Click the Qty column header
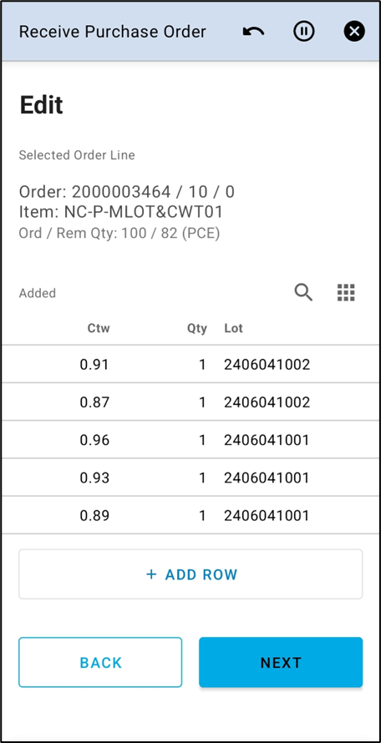 point(197,328)
